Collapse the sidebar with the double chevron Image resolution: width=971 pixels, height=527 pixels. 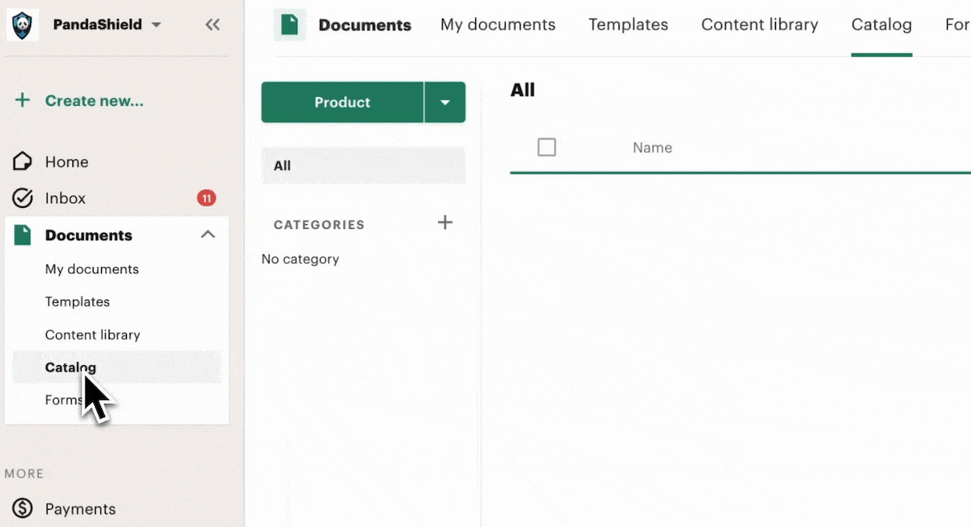[x=212, y=24]
